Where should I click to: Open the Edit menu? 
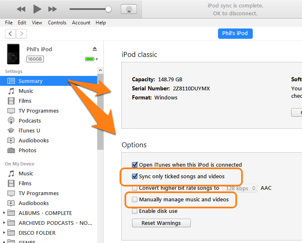pyautogui.click(x=22, y=23)
